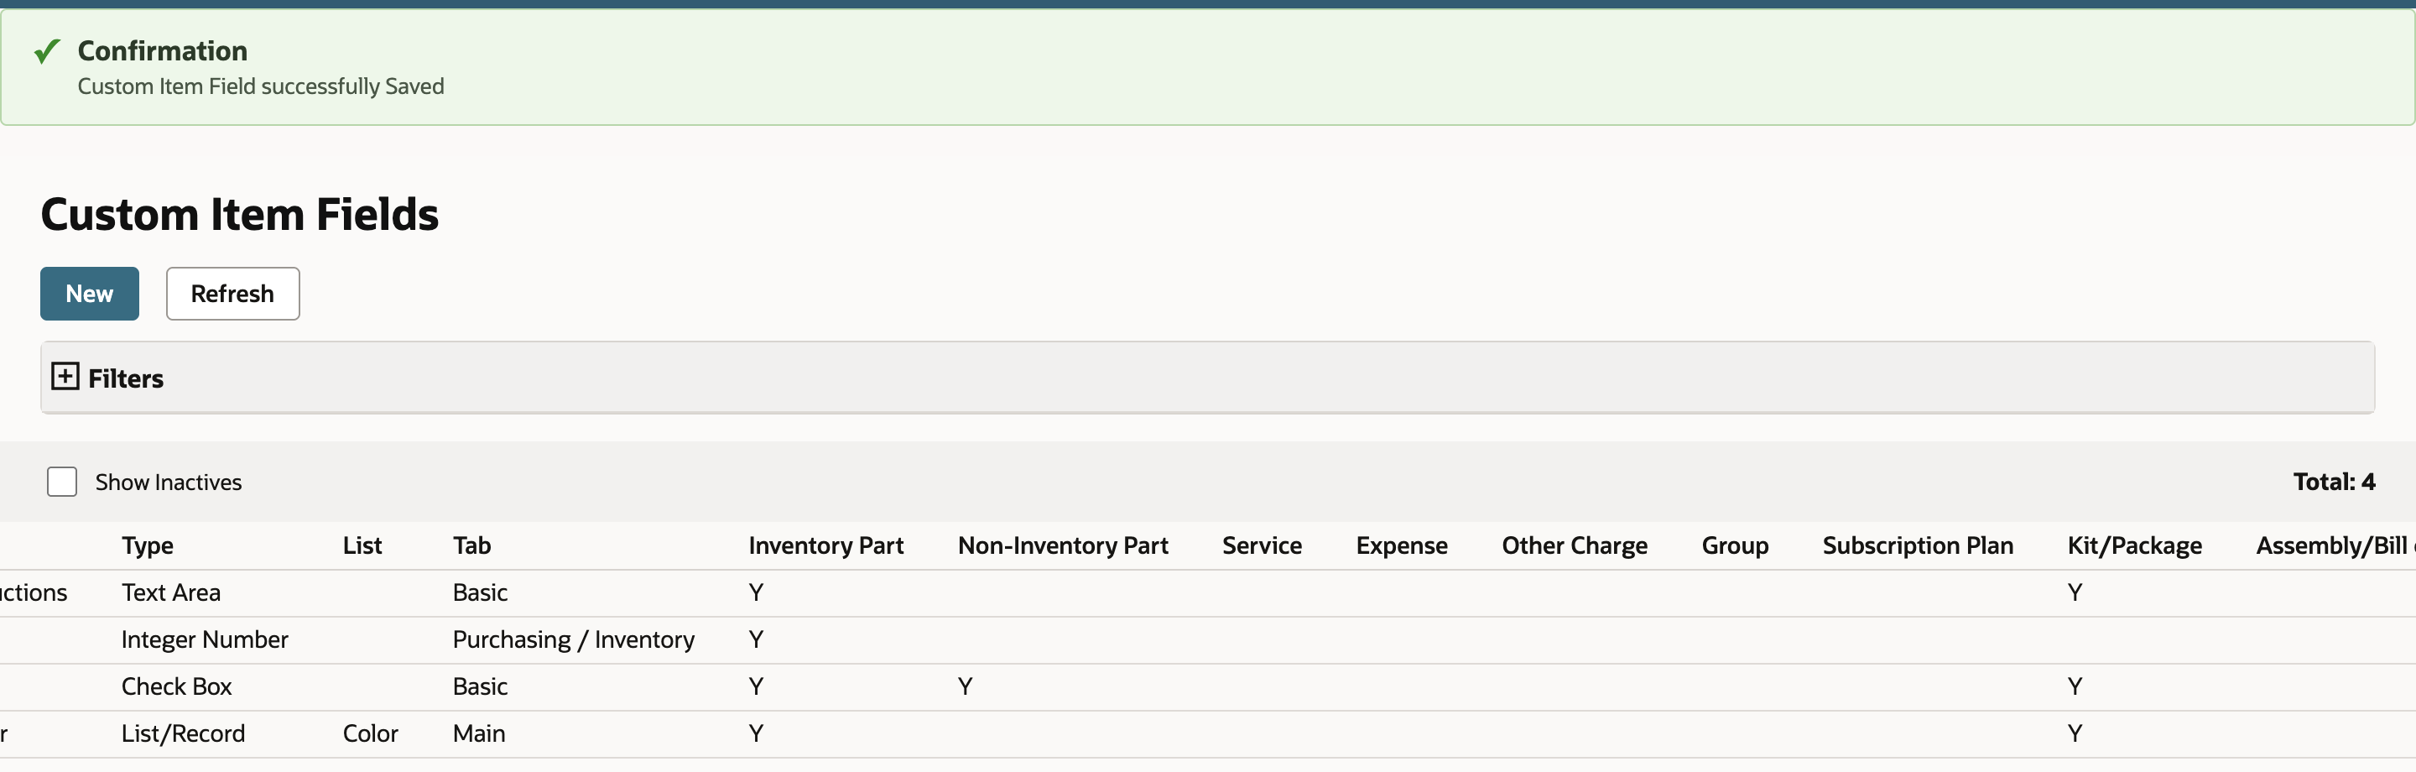
Task: Click Kit/Package Y in the Text Area row
Action: click(x=2075, y=592)
